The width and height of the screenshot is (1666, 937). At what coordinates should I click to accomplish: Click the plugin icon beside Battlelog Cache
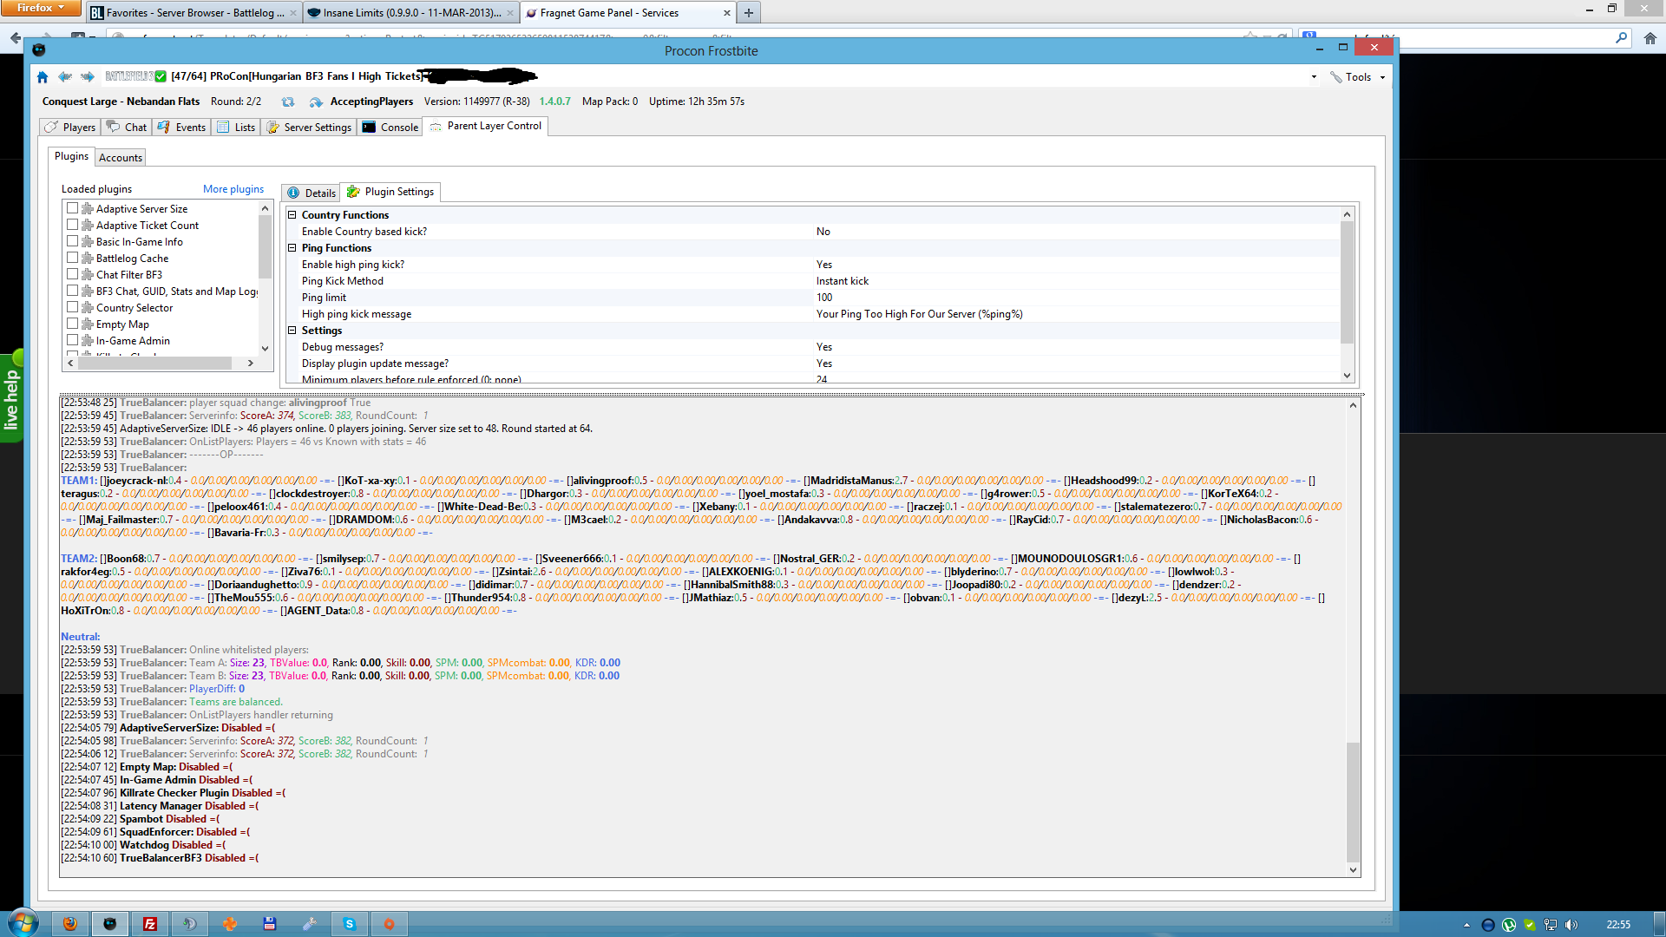88,259
